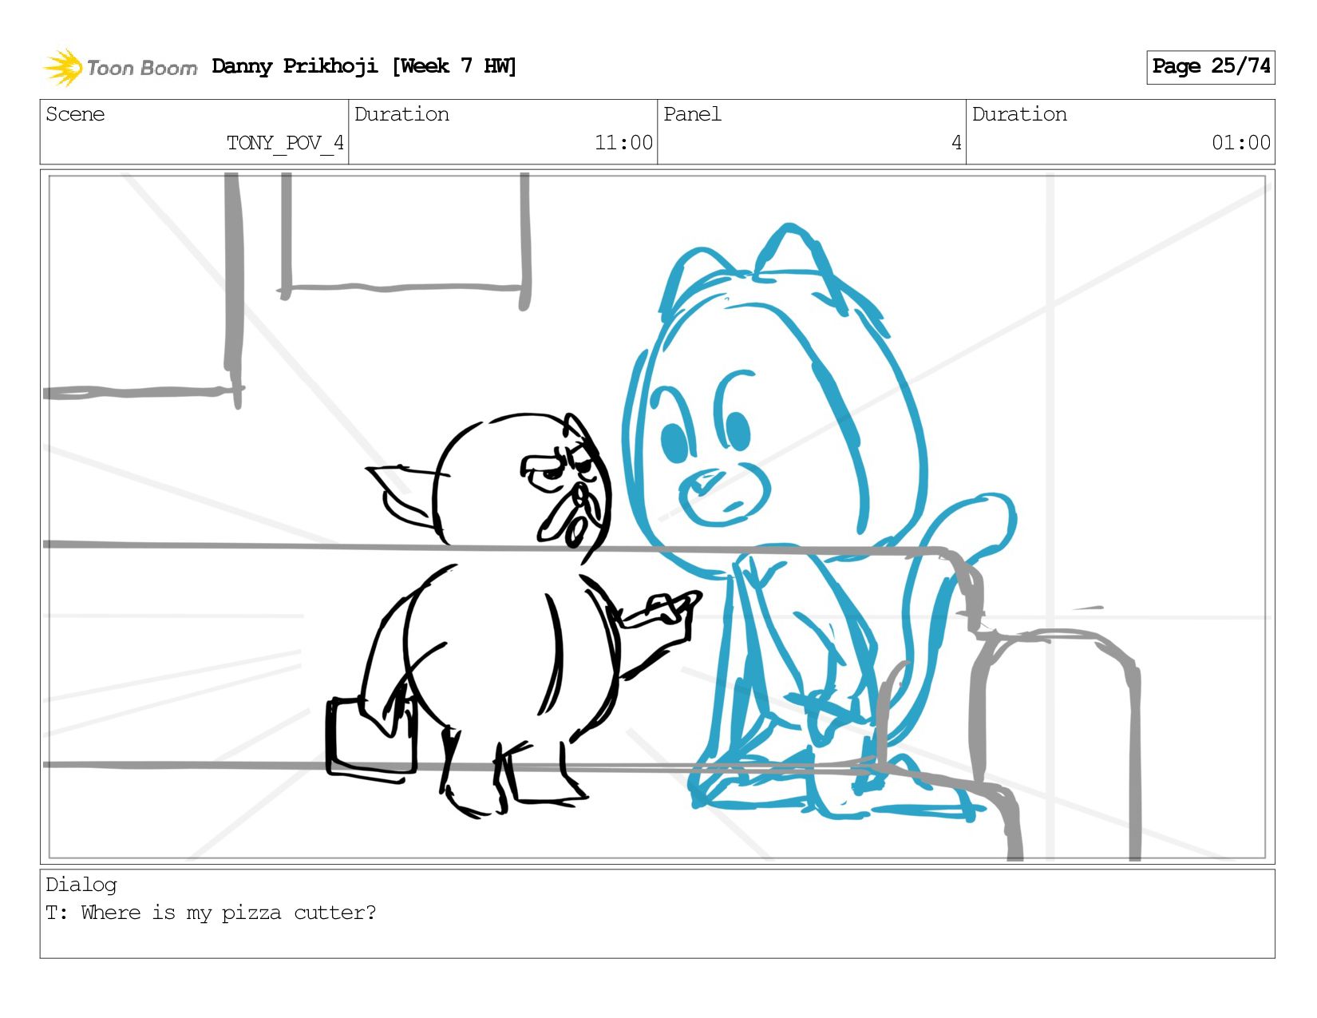Click the panel duration value '01:00'
Screen dimensions: 1317x1018
1240,143
